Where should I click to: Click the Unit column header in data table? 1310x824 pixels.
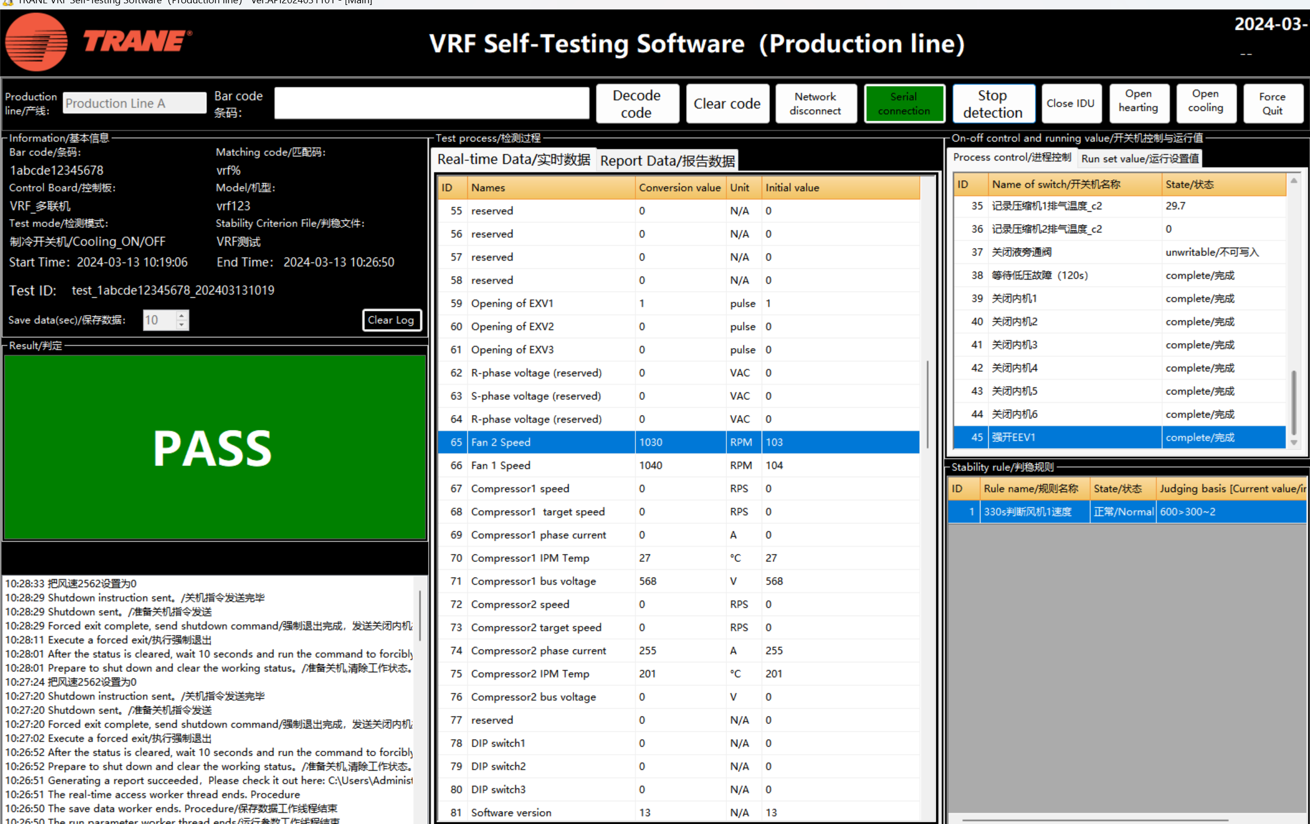(743, 187)
